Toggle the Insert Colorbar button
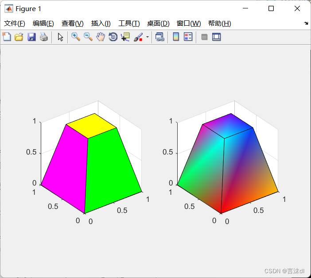 (176, 37)
